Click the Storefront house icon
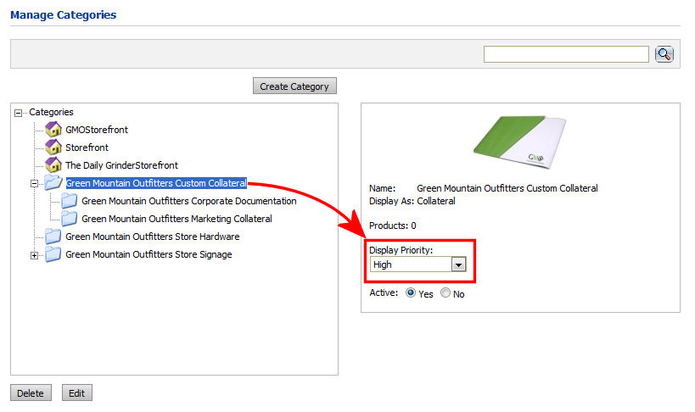695x412 pixels. [53, 148]
